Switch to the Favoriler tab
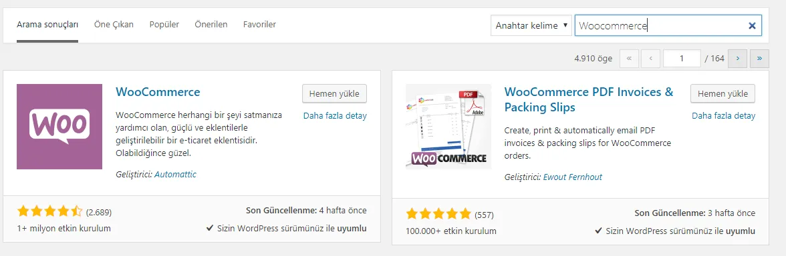The width and height of the screenshot is (786, 256). click(x=259, y=24)
